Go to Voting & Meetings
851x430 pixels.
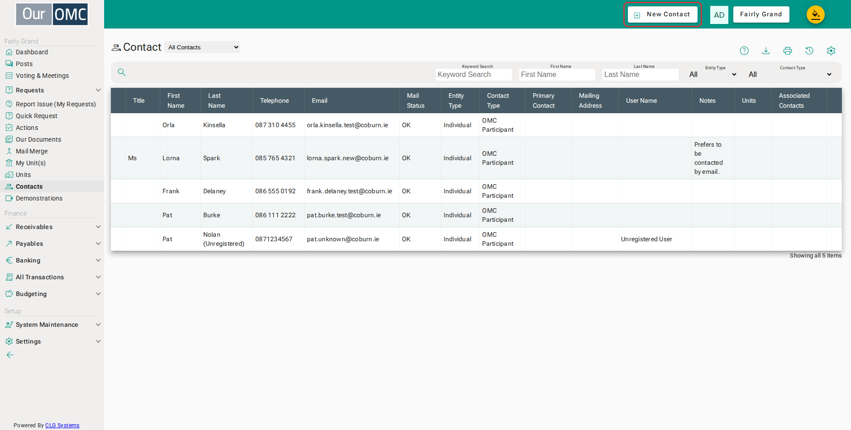[x=42, y=76]
